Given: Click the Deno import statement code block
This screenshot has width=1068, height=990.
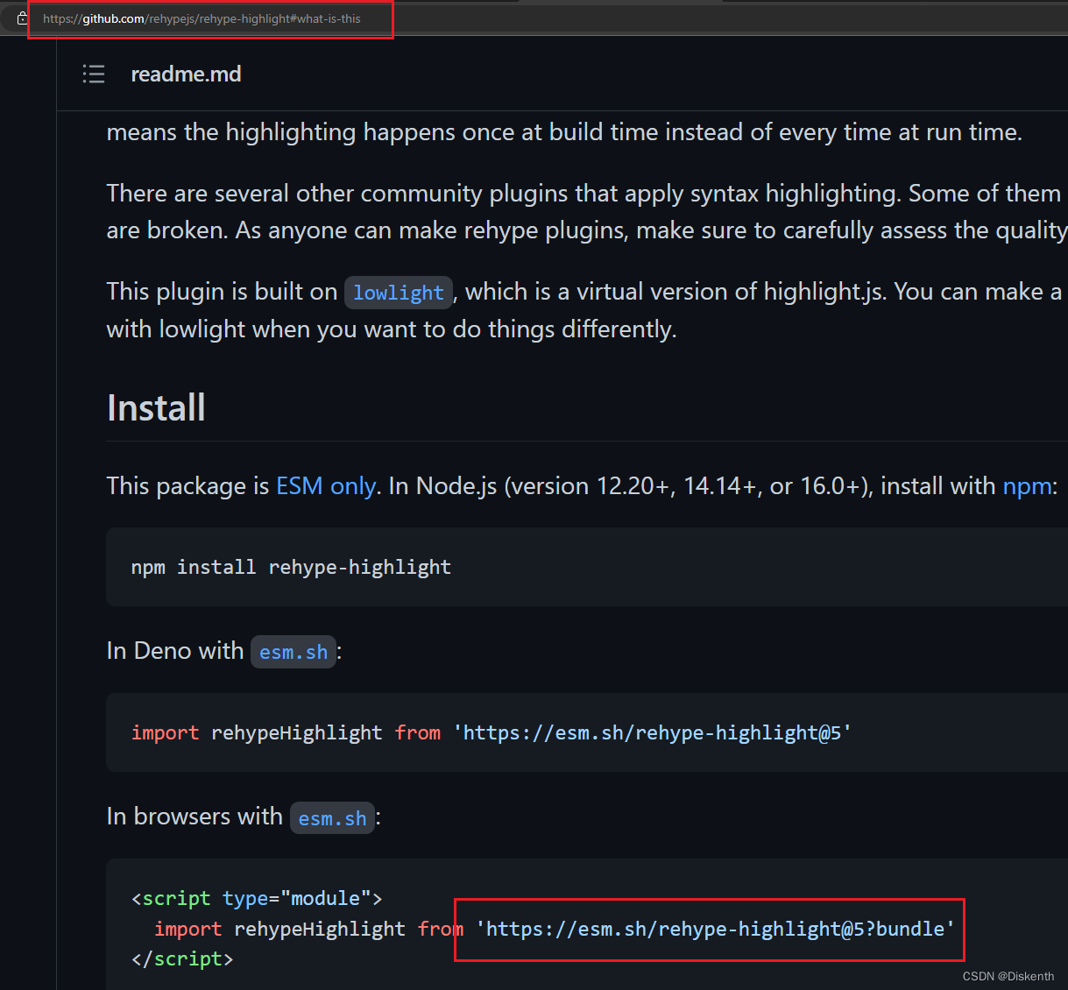Looking at the screenshot, I should point(490,732).
